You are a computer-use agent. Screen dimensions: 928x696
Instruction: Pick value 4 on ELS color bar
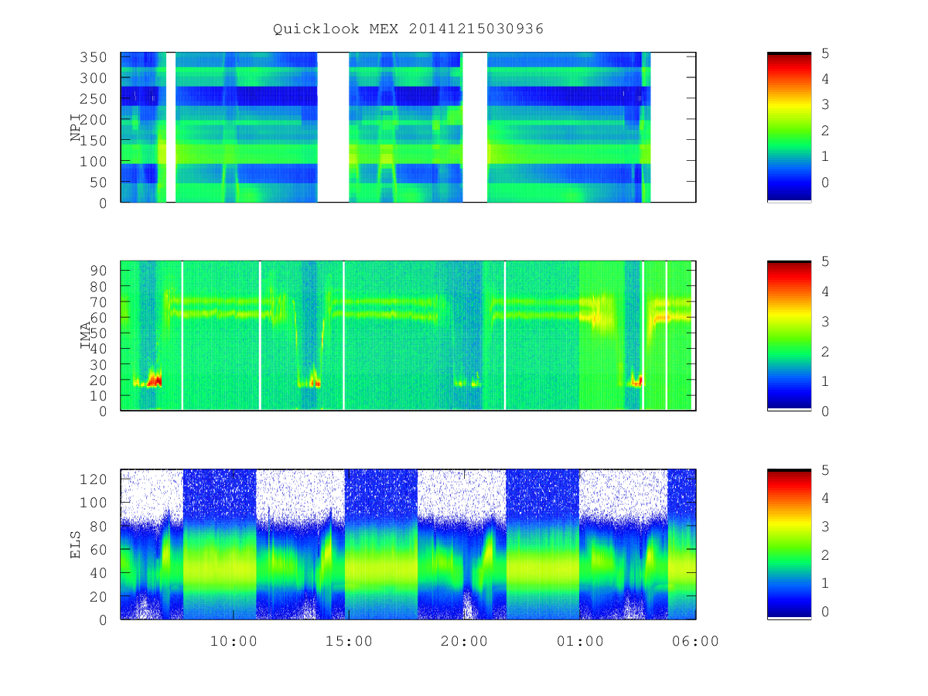pyautogui.click(x=825, y=498)
